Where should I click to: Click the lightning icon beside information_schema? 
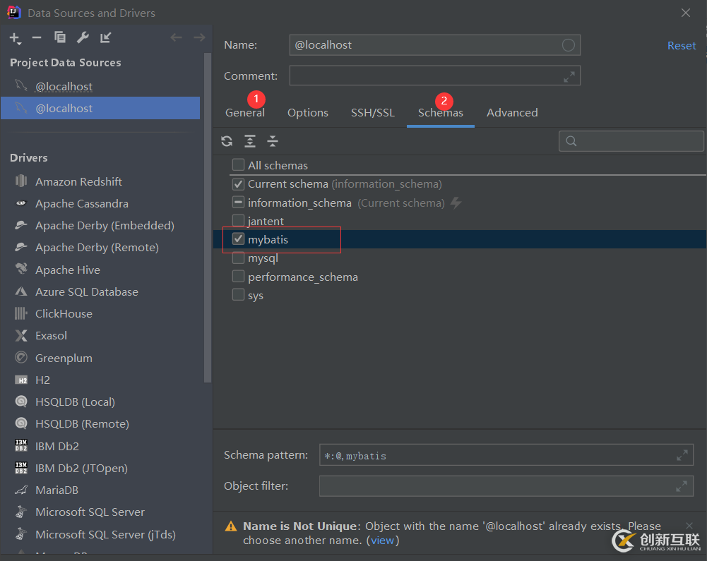456,203
